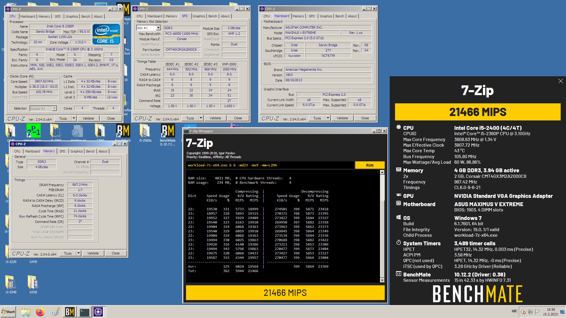The image size is (566, 318).
Task: Click the 7-Zip benchmark command line field
Action: pyautogui.click(x=270, y=165)
